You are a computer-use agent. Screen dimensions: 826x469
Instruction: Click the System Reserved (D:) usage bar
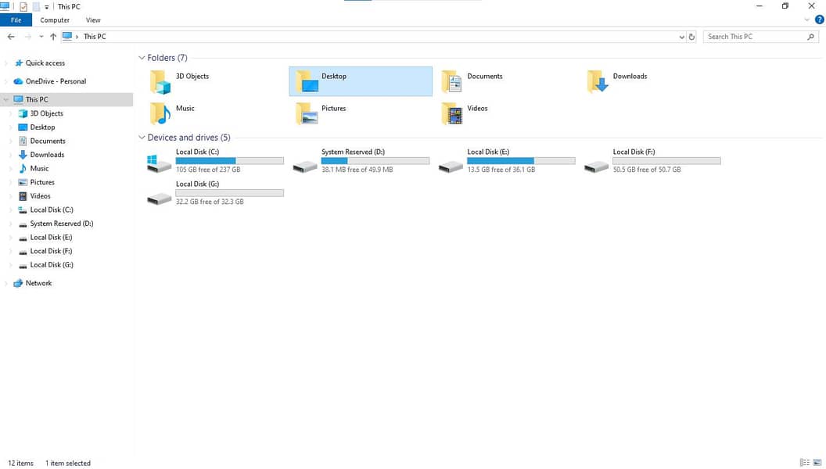(375, 160)
